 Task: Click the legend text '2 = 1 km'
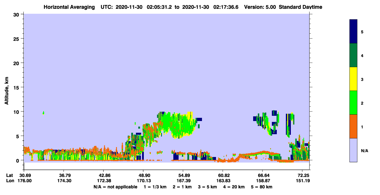pyautogui.click(x=182, y=187)
